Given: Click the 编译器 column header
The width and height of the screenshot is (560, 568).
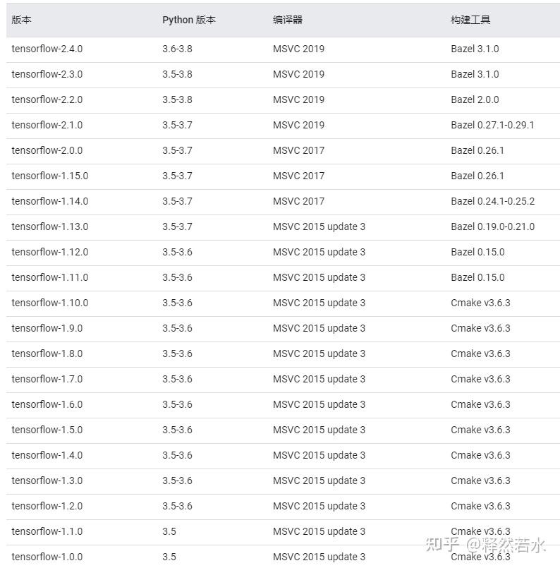Looking at the screenshot, I should [288, 20].
